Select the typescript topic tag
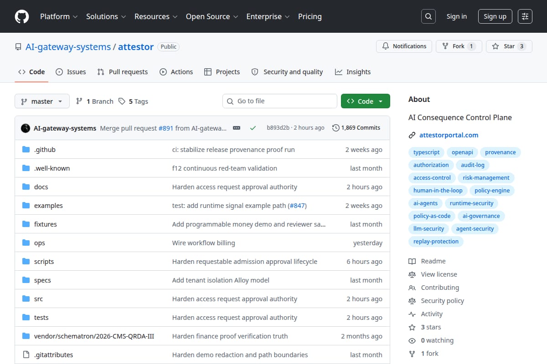 (x=427, y=152)
